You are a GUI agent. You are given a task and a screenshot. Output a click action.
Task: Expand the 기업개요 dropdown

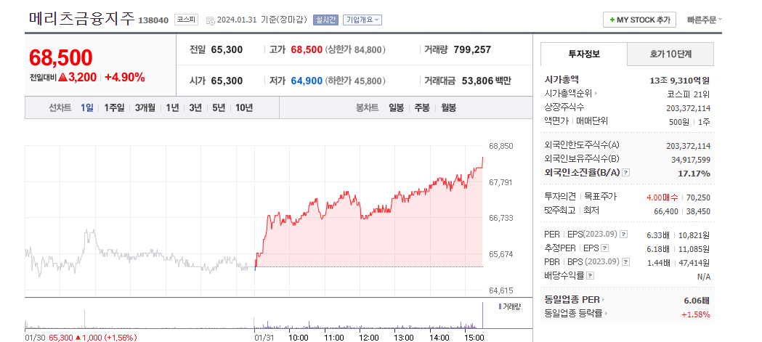(362, 20)
